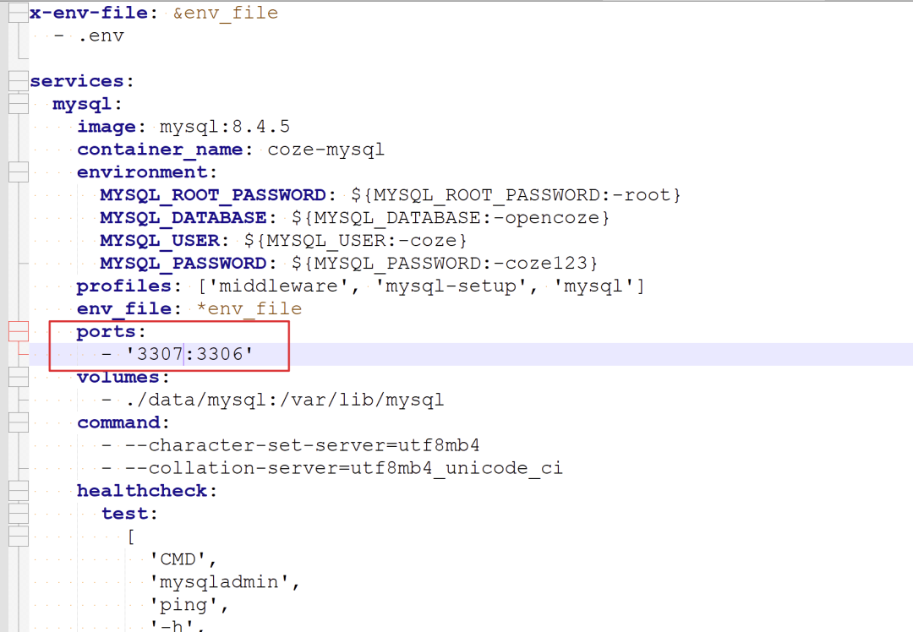Collapse the services block fold marker
The height and width of the screenshot is (632, 913).
(x=19, y=81)
